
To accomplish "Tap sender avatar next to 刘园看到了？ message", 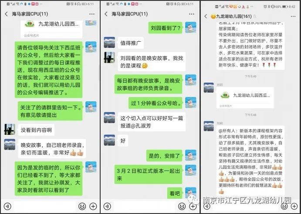I will (191, 27).
